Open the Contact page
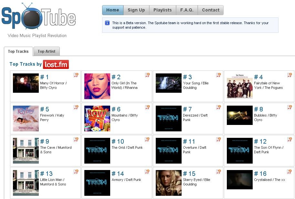The width and height of the screenshot is (295, 199). pyautogui.click(x=211, y=10)
